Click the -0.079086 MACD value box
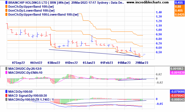 177,92
